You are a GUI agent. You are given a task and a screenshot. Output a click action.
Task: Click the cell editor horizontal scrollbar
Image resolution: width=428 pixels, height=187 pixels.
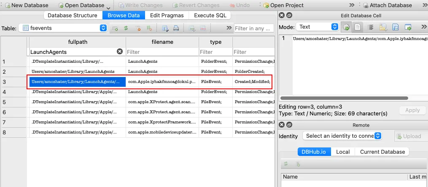(x=344, y=98)
